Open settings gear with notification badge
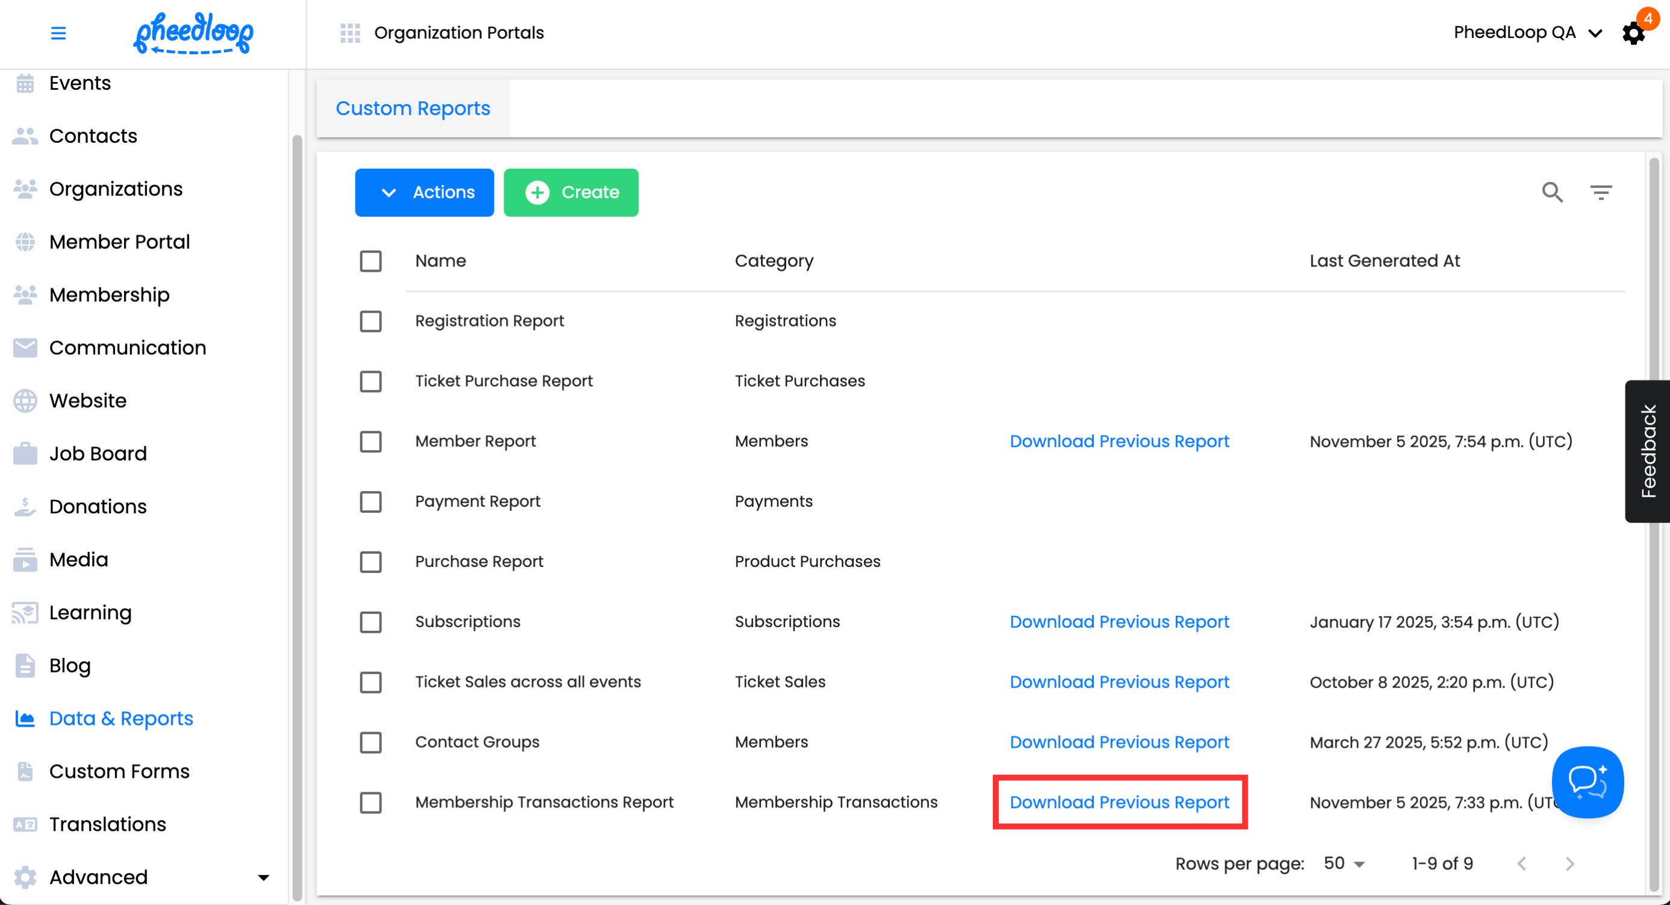 [x=1633, y=33]
